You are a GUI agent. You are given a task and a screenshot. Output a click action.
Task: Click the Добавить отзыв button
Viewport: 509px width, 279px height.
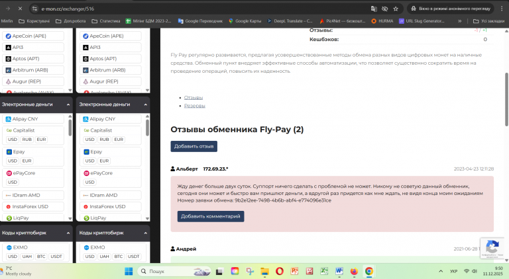pos(194,146)
